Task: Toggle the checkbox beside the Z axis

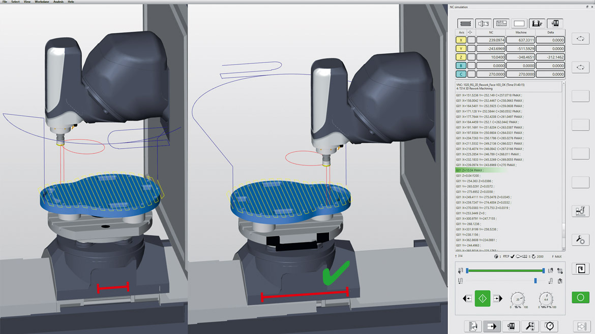Action: pos(471,57)
